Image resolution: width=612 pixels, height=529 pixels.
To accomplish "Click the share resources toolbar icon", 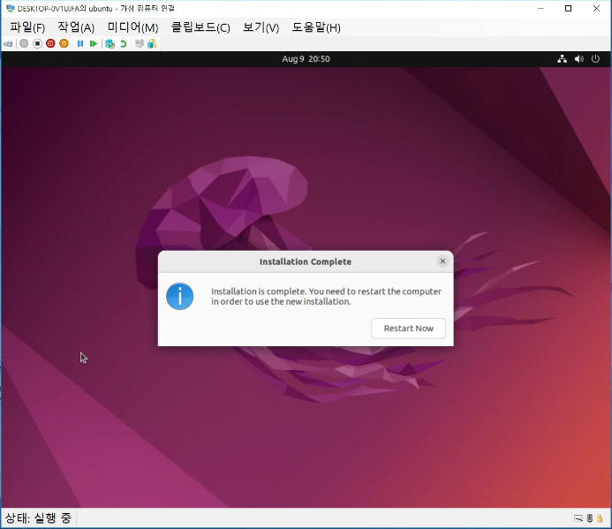I will tap(152, 44).
